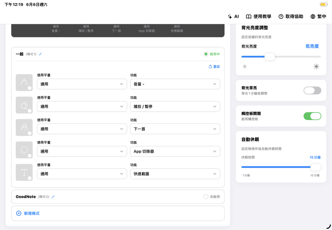Activate GoodNote mode via 未啟用 radio
Image resolution: width=332 pixels, height=230 pixels.
point(206,196)
